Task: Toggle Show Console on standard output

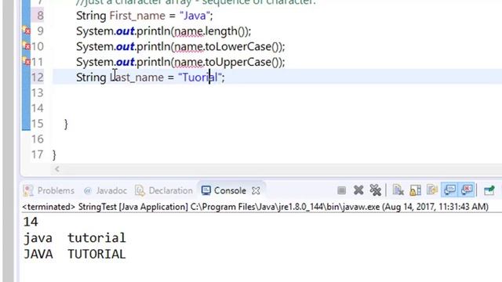Action: 449,190
